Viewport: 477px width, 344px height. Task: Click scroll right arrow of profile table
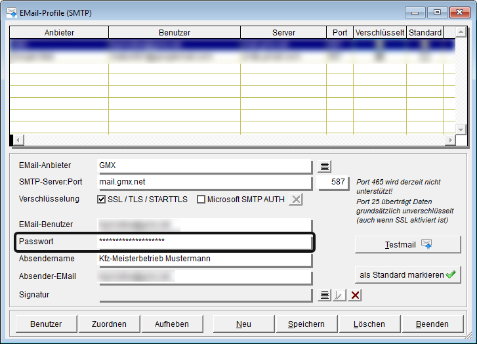pos(450,140)
